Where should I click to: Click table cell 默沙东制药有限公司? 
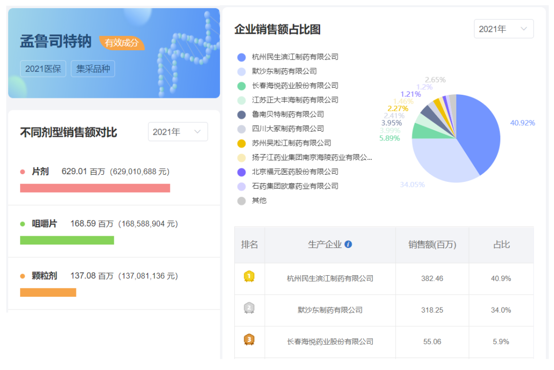click(x=330, y=310)
